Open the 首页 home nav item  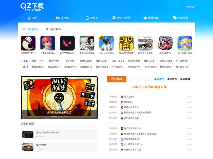click(x=33, y=18)
